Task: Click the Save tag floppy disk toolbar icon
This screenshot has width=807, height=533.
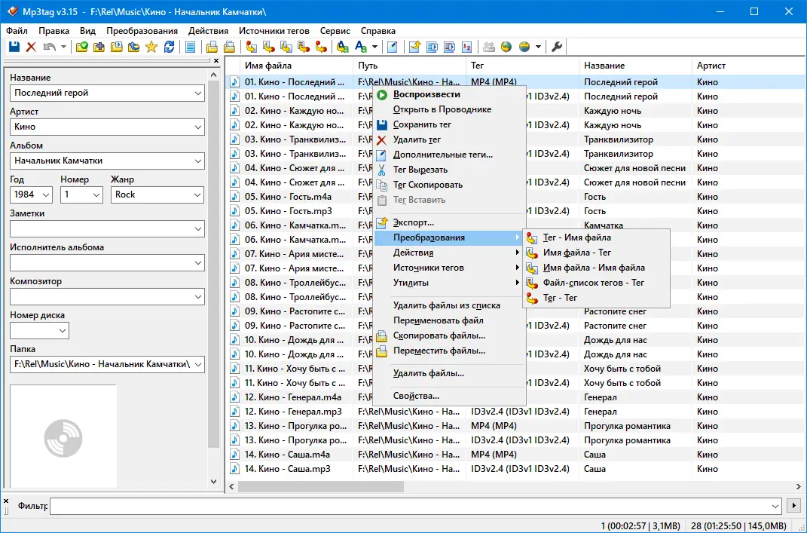Action: click(x=14, y=47)
